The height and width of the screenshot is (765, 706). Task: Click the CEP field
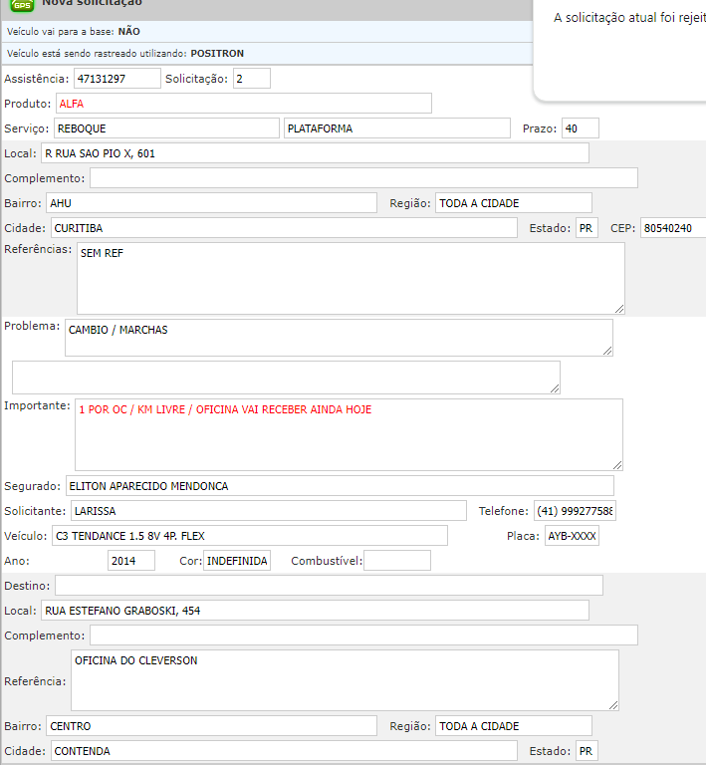coord(672,228)
